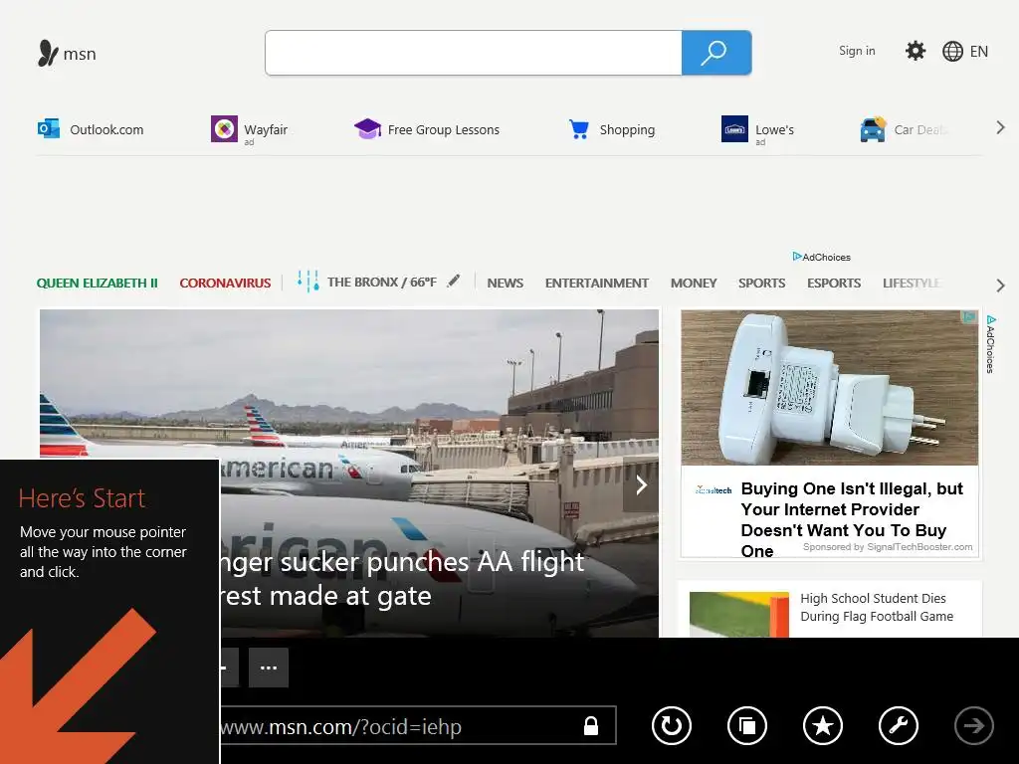1019x764 pixels.
Task: Click the Sign in link
Action: pyautogui.click(x=857, y=51)
